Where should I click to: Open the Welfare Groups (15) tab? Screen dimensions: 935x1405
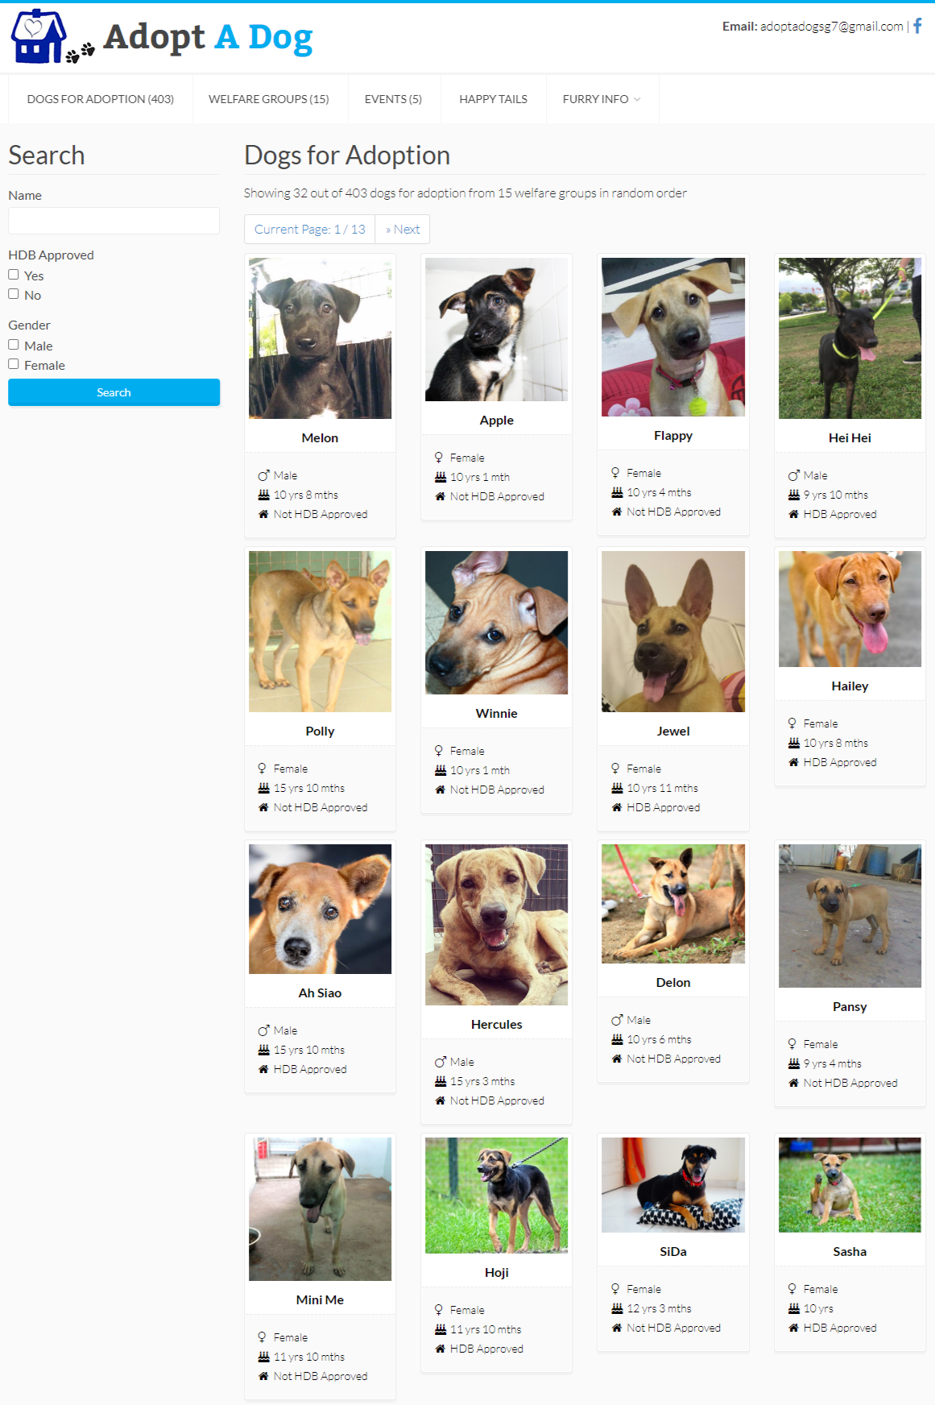(x=268, y=99)
